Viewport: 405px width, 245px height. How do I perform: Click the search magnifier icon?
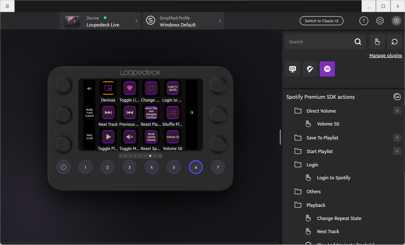coord(358,42)
